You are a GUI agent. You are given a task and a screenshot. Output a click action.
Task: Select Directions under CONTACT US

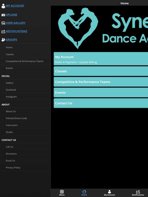(x=25, y=154)
